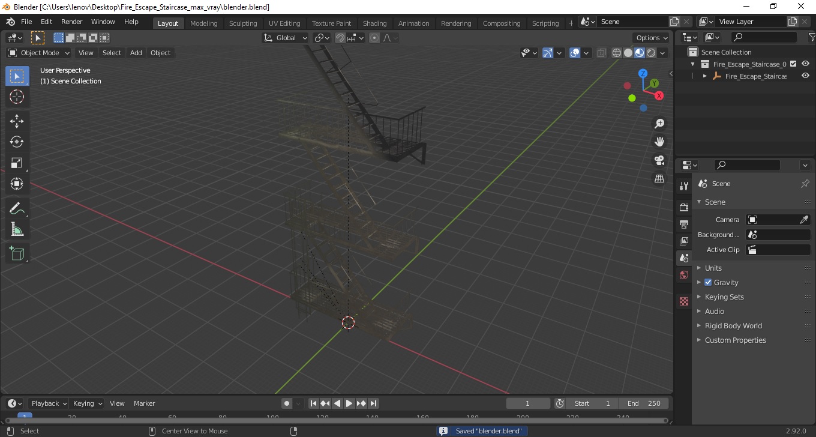816x437 pixels.
Task: Select the Rotate tool
Action: [17, 142]
